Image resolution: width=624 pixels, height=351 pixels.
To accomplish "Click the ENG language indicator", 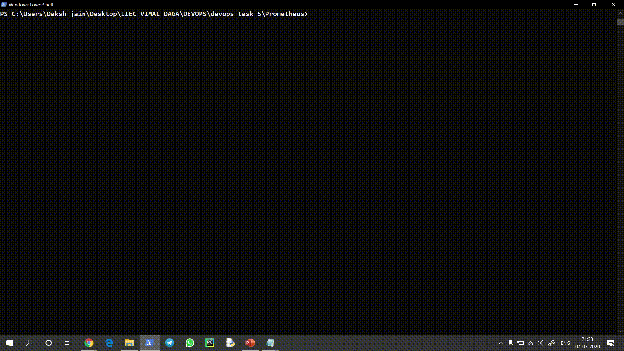I will (565, 343).
